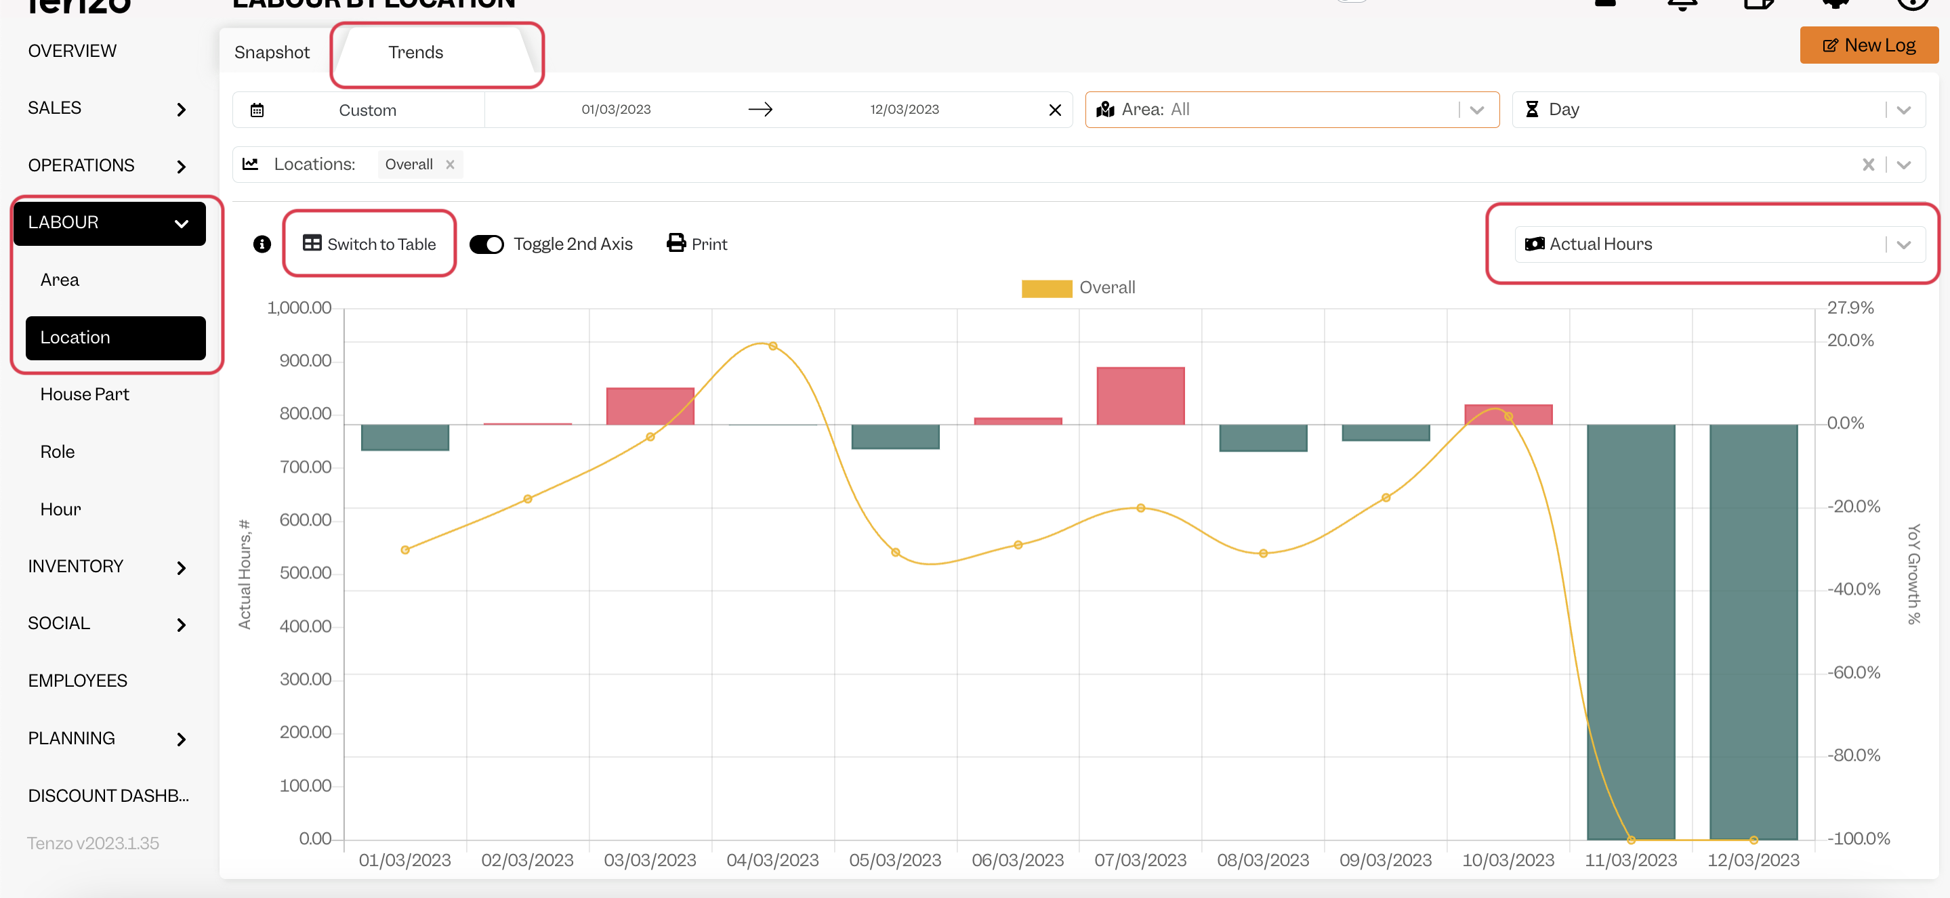1950x898 pixels.
Task: Clear the custom date range with X
Action: [x=1055, y=110]
